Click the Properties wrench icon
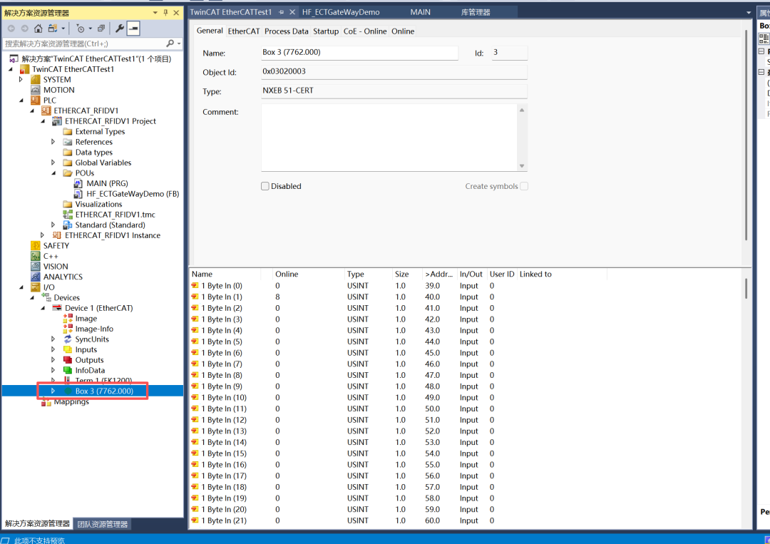This screenshot has width=770, height=544. [120, 29]
